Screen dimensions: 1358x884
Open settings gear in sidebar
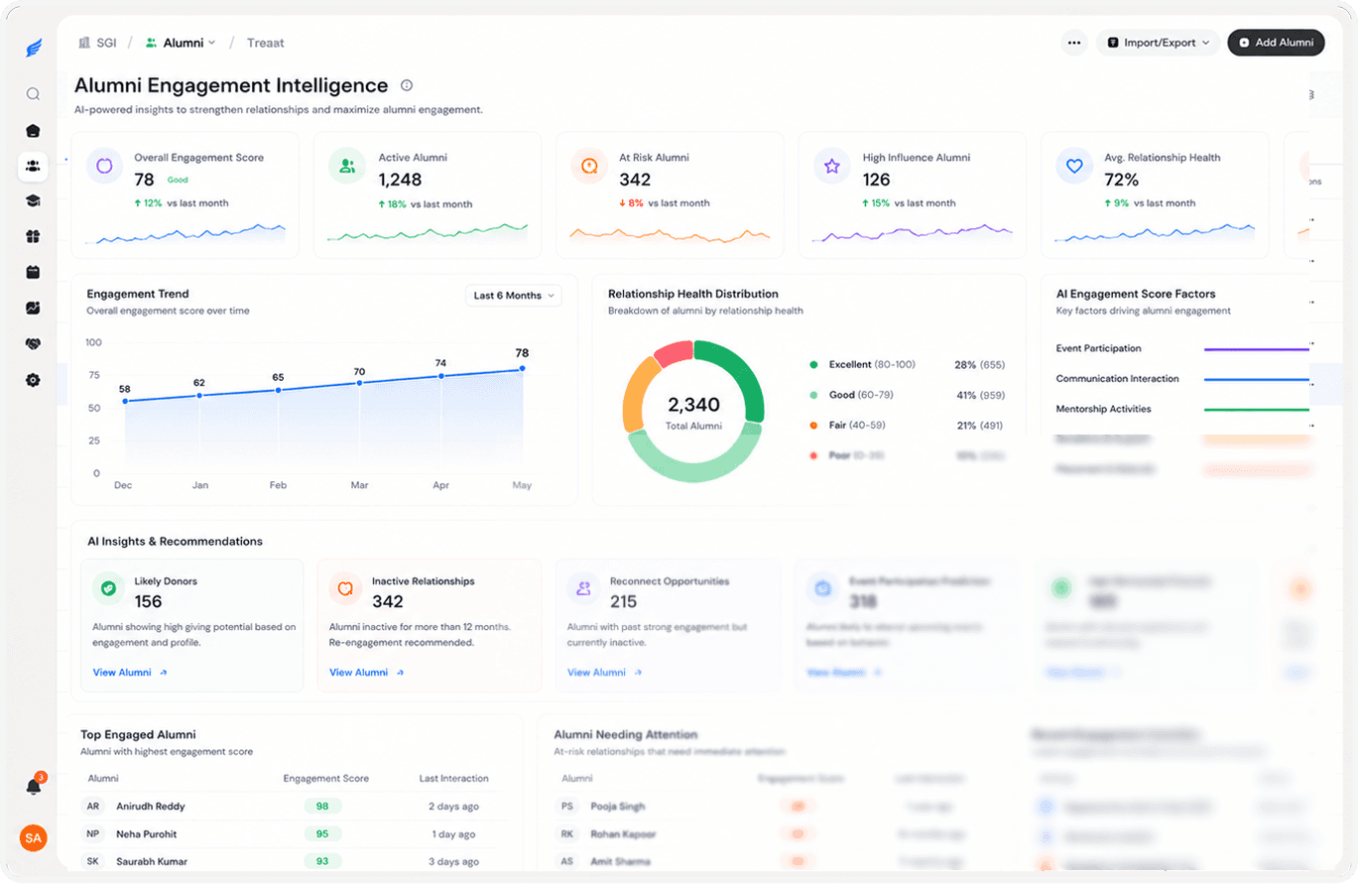[x=33, y=380]
